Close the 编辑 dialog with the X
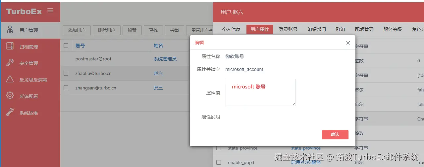The image size is (424, 167). (348, 43)
